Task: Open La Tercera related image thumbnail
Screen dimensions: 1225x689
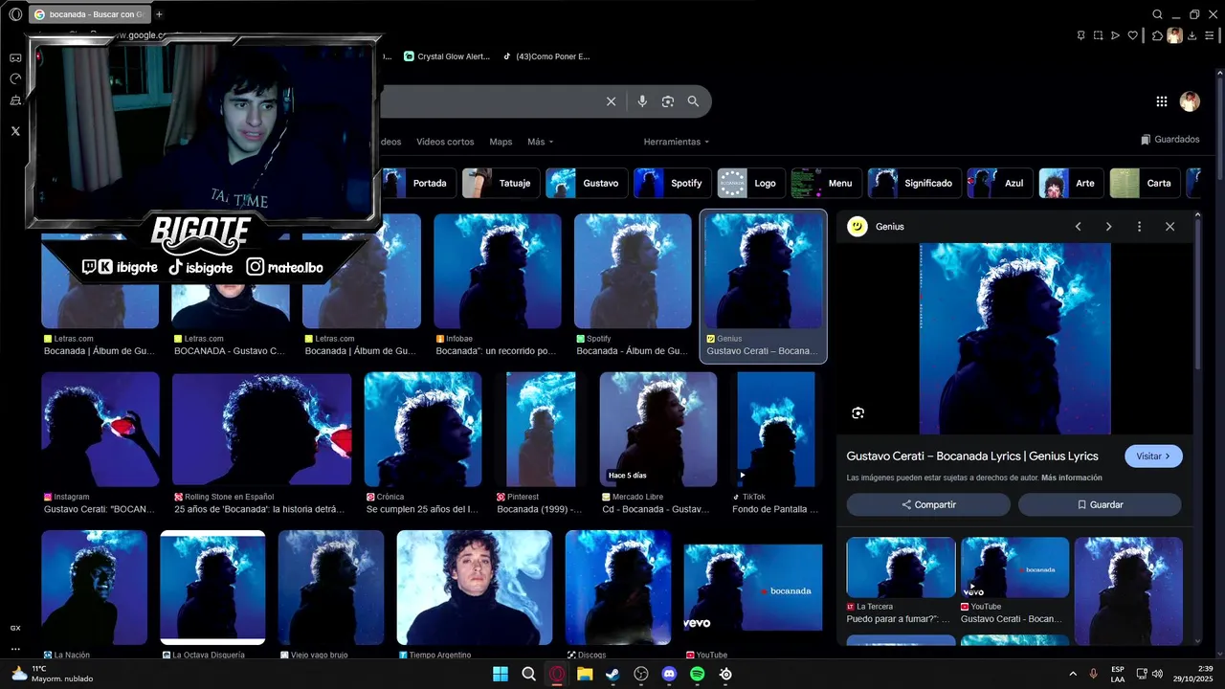Action: [901, 567]
